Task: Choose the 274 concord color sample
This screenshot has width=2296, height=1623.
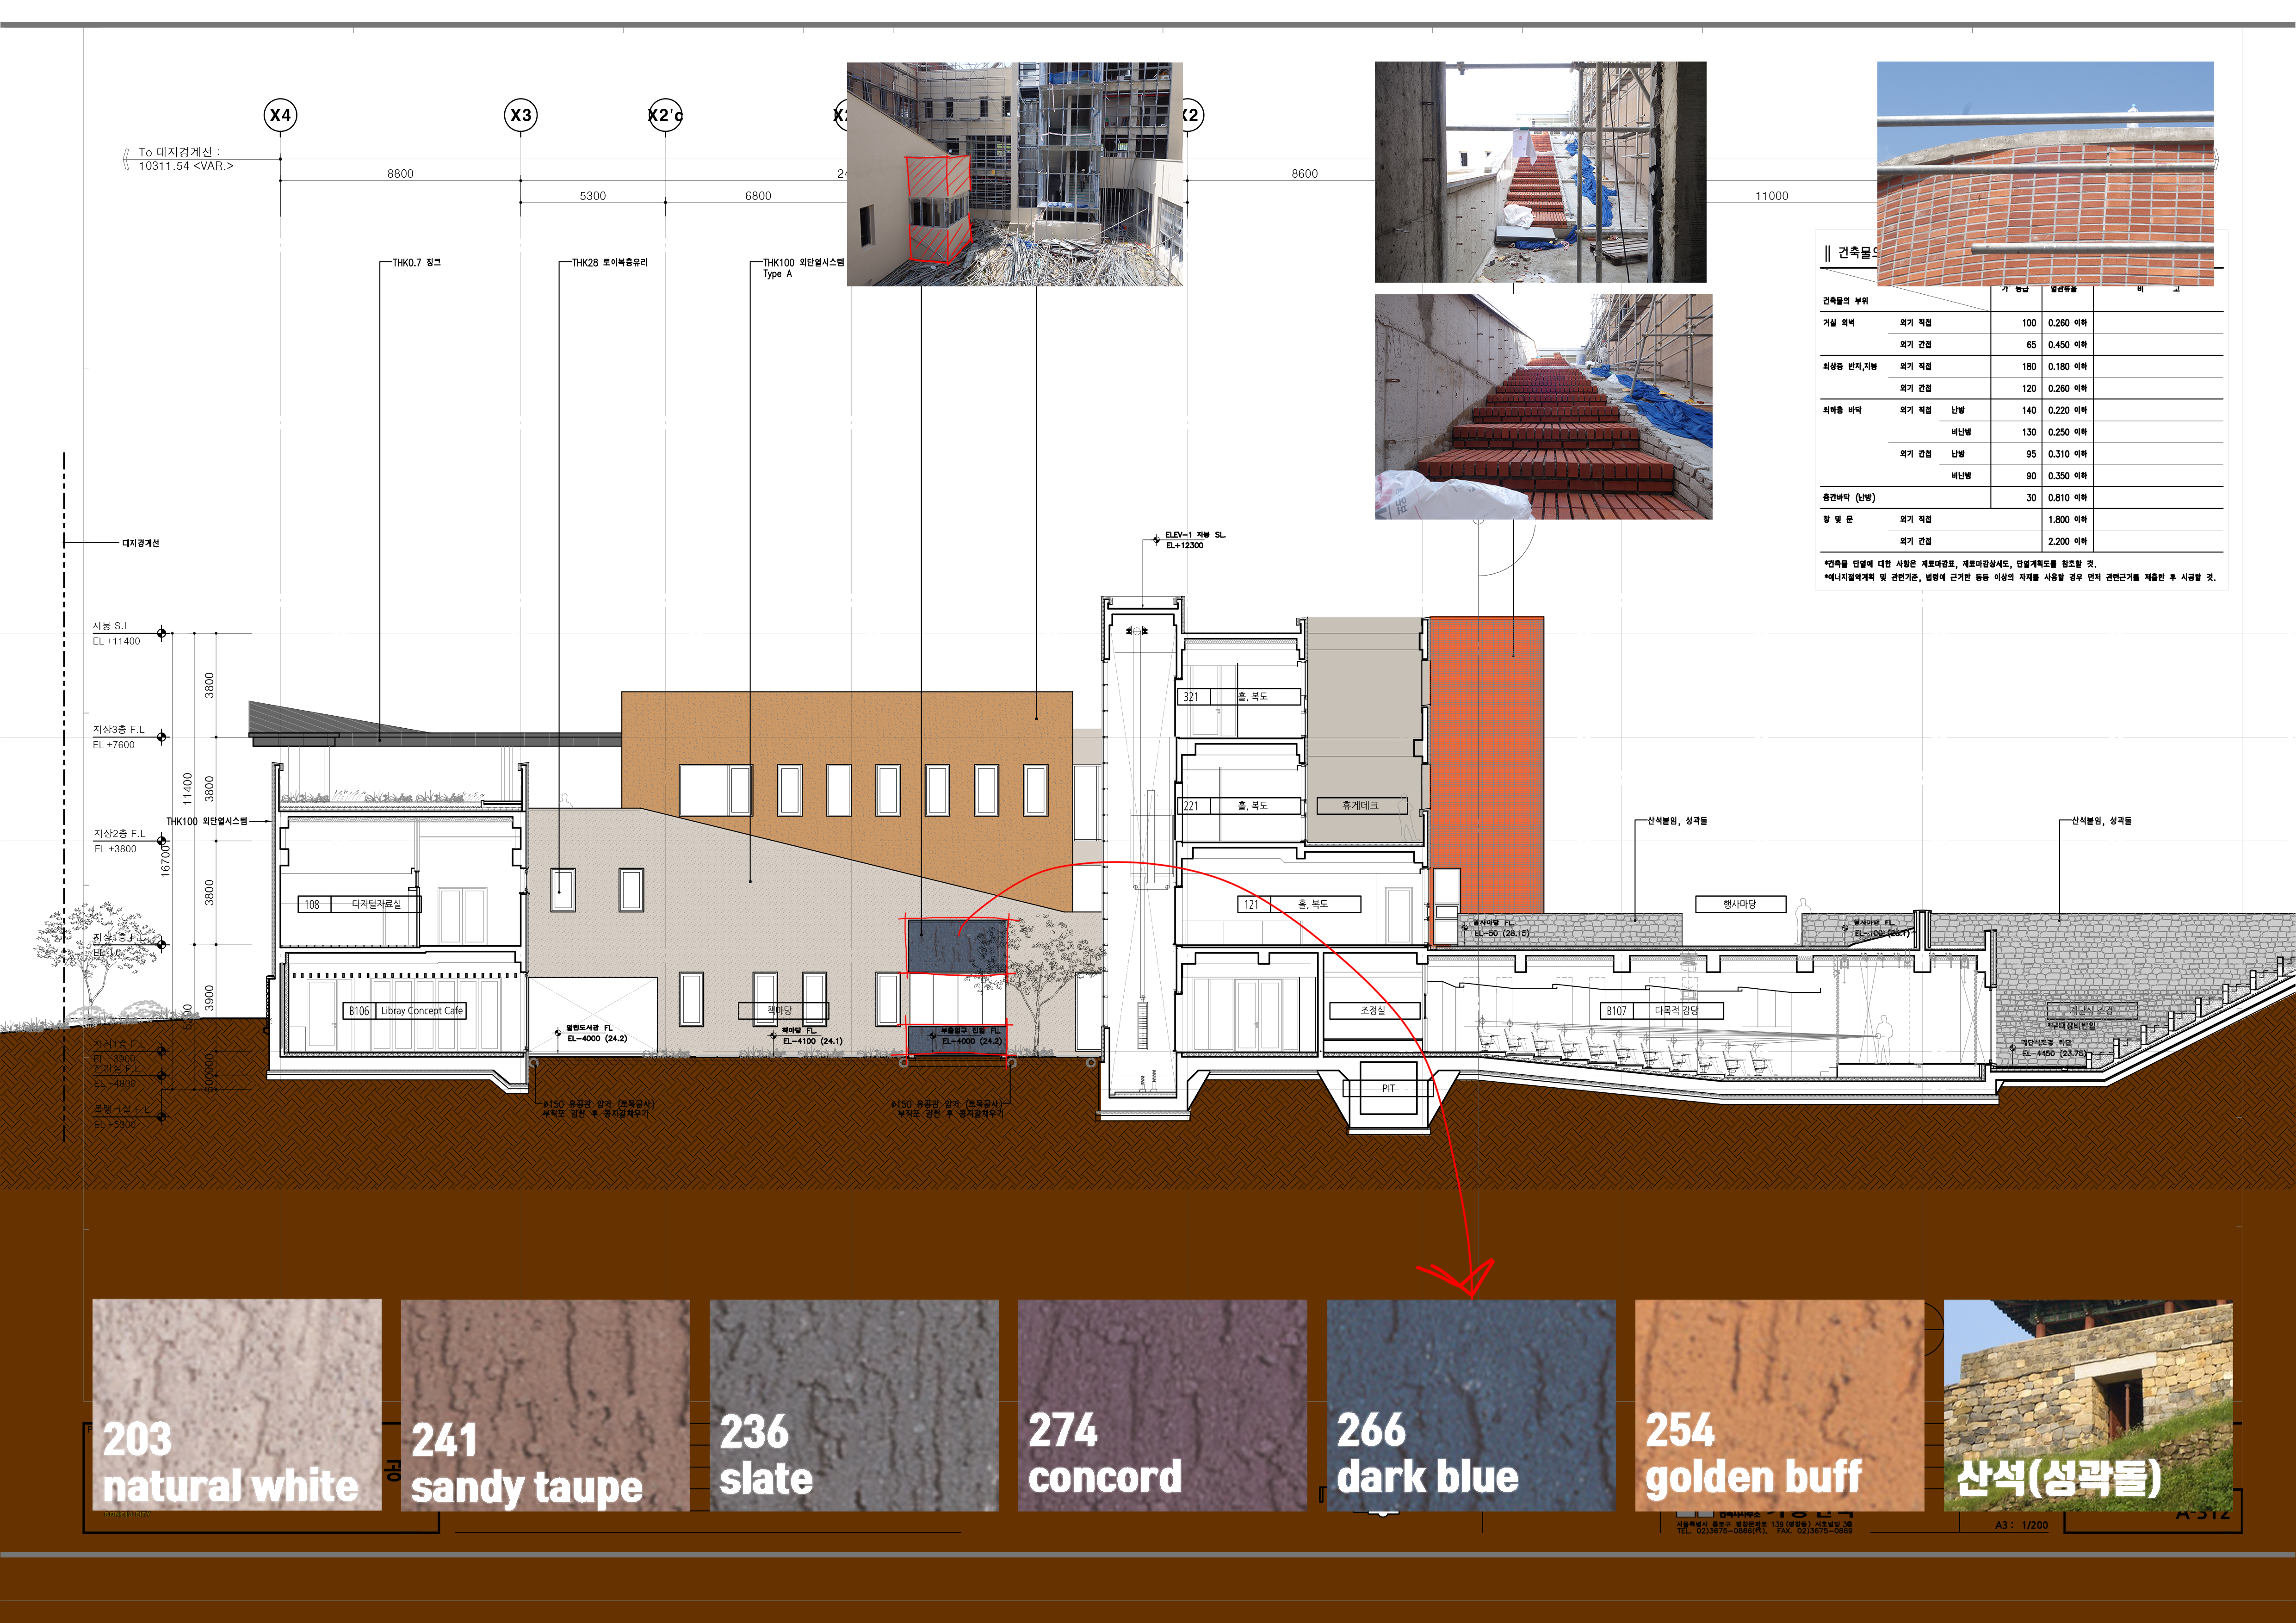Action: coord(1162,1404)
